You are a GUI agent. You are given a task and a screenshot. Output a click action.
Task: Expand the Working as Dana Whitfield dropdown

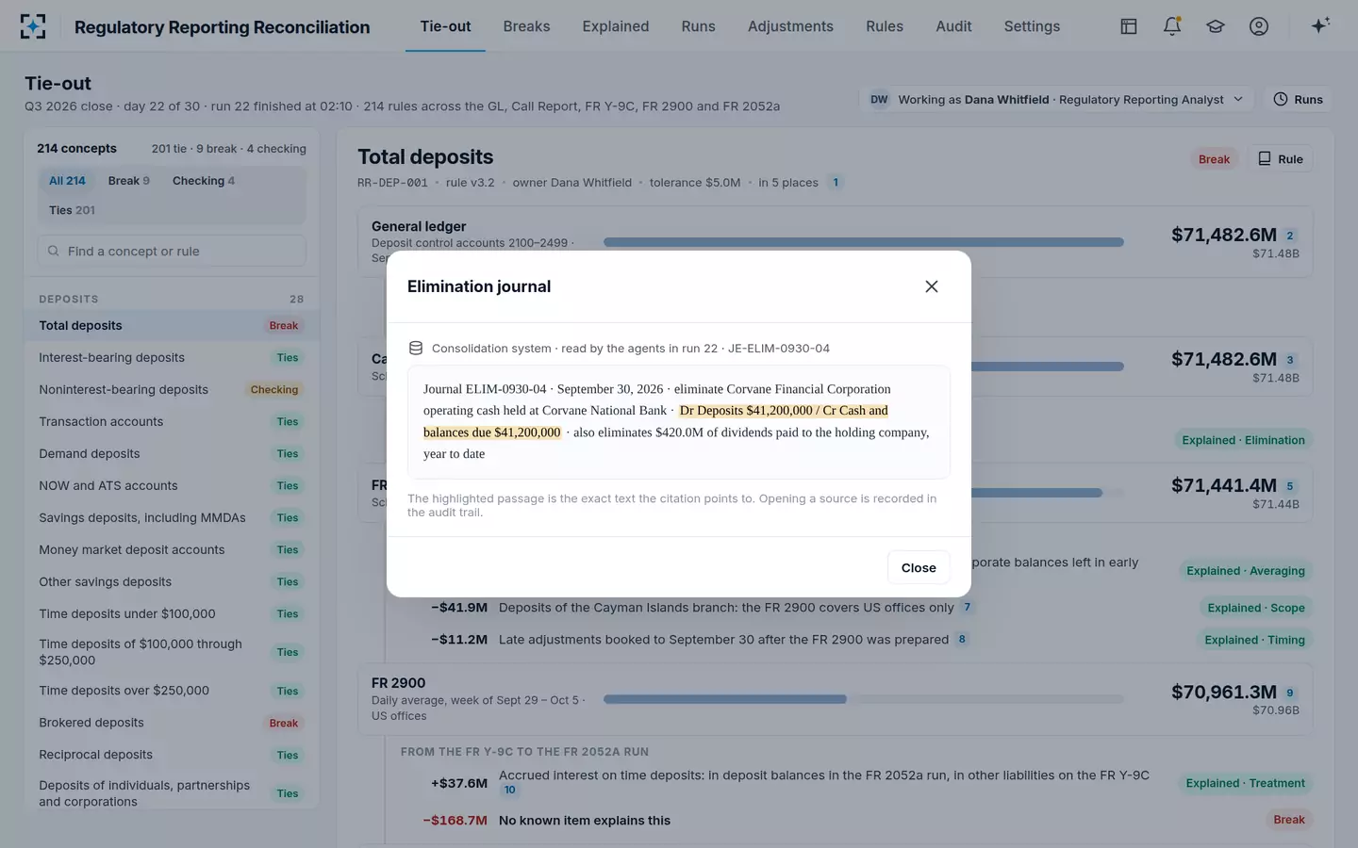(x=1056, y=99)
